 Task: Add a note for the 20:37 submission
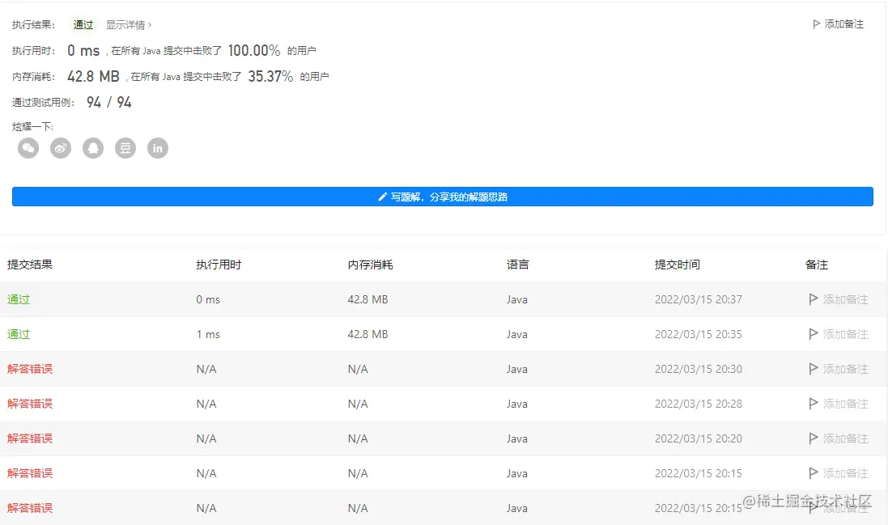point(838,299)
